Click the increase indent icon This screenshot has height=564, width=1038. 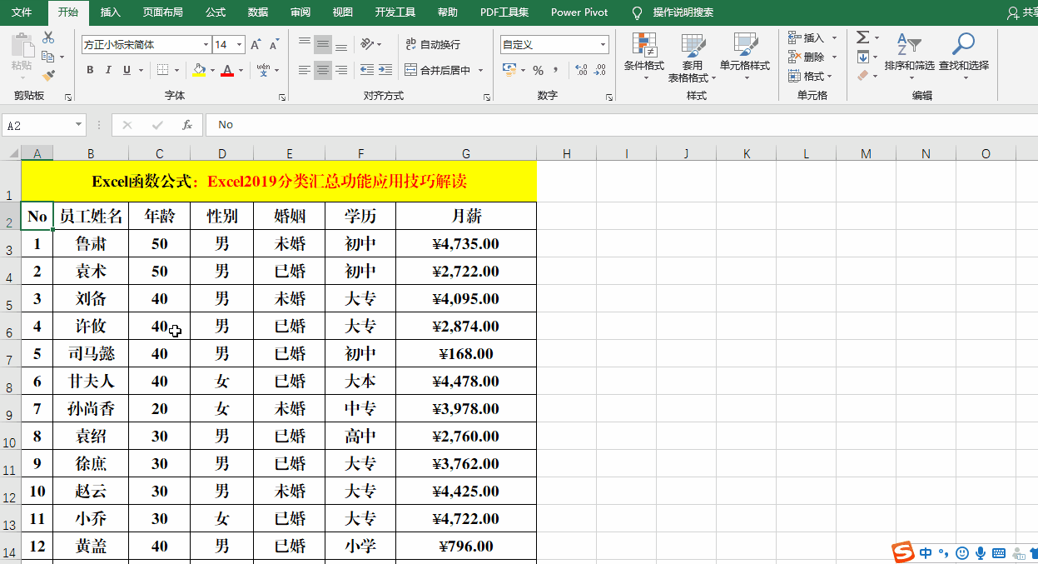tap(385, 71)
